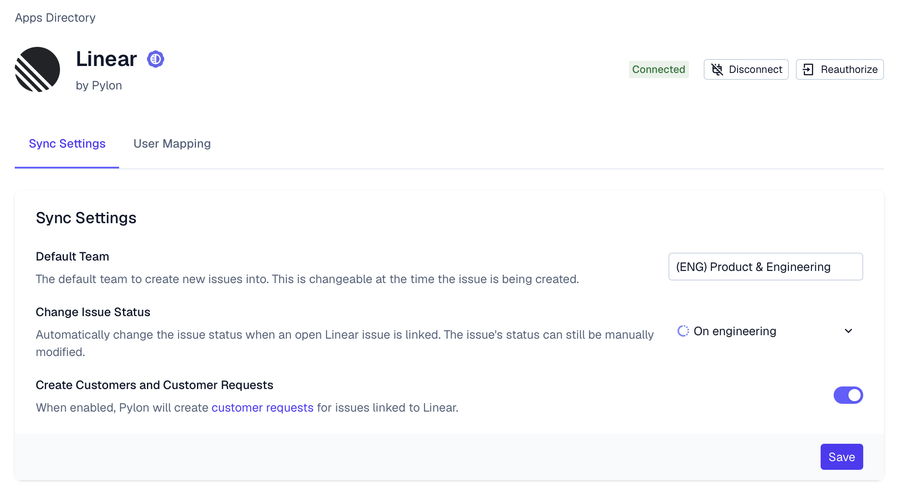The width and height of the screenshot is (898, 495).
Task: Click the Reauthorize button
Action: click(x=839, y=69)
